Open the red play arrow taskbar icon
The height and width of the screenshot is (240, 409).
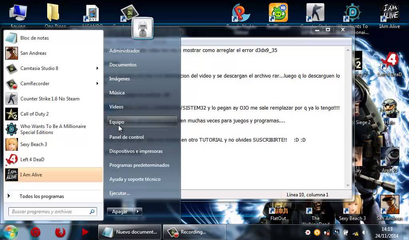(85, 232)
